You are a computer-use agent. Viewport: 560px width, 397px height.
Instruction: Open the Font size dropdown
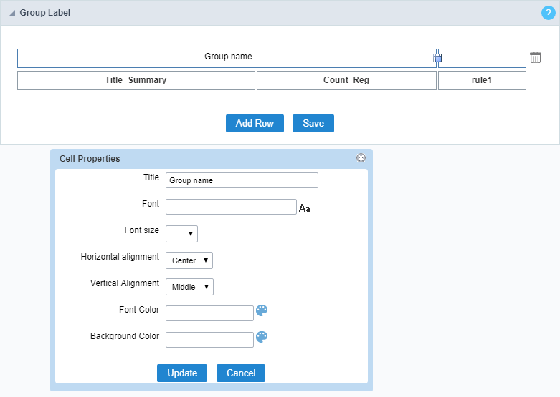181,234
